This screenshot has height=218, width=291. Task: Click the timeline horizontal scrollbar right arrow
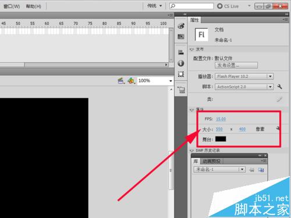click(x=166, y=65)
